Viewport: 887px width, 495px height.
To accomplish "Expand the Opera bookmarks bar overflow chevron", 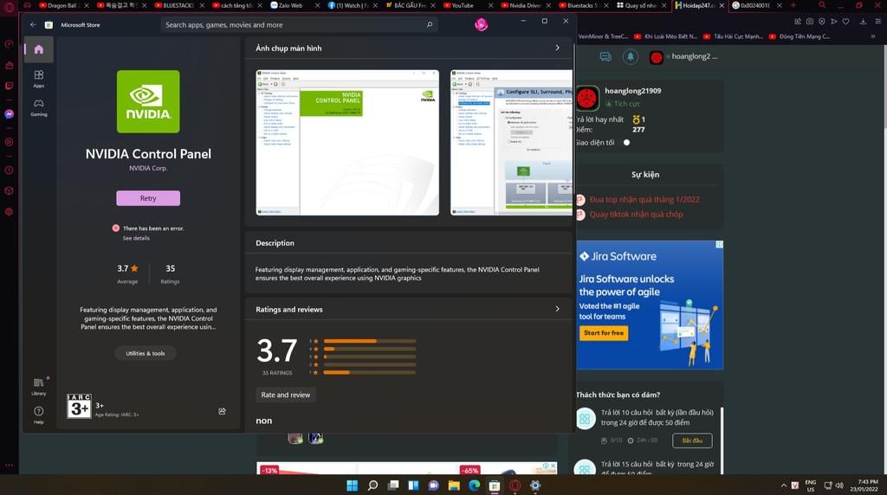I will 873,36.
